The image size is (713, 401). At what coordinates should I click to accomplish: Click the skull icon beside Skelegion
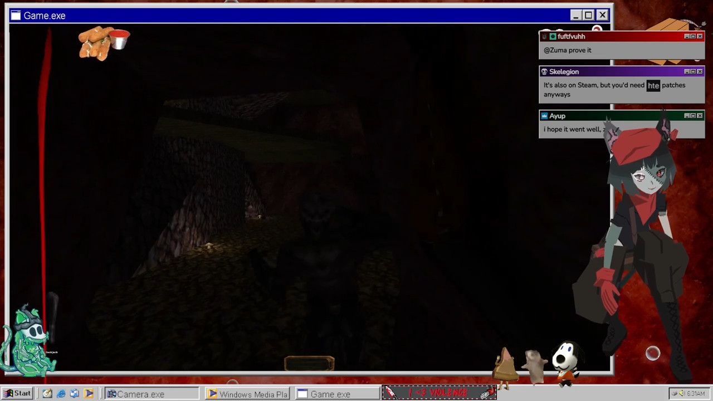(544, 71)
